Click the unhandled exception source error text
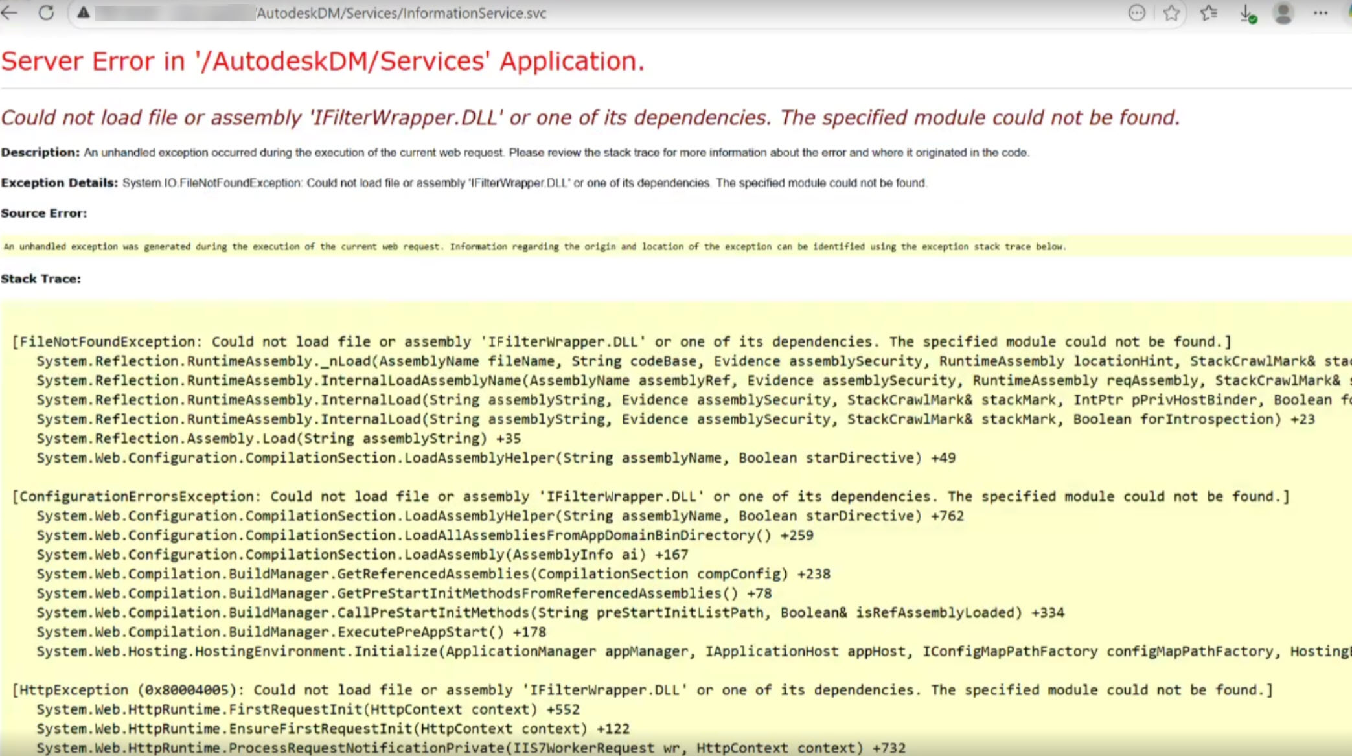 pos(534,246)
